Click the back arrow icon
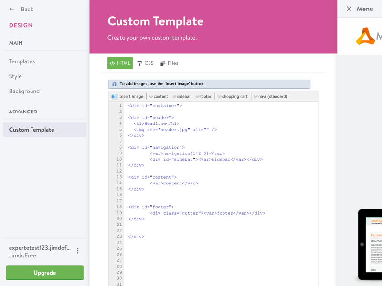The height and width of the screenshot is (286, 382). pyautogui.click(x=11, y=9)
